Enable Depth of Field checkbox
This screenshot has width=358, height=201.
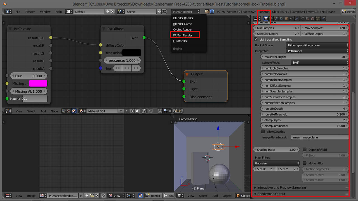(x=305, y=150)
